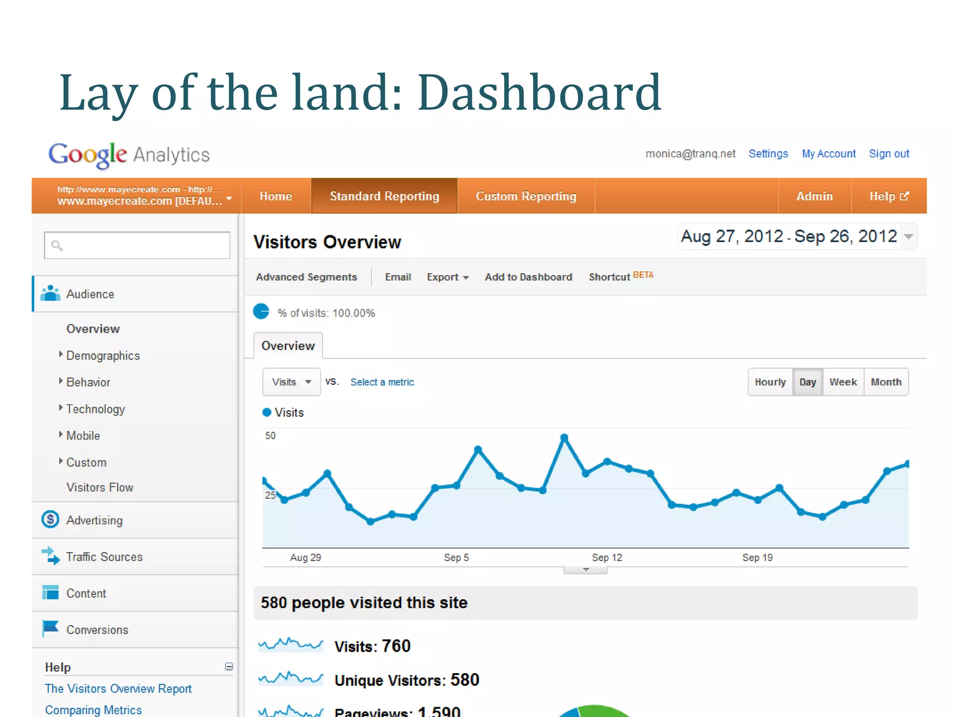
Task: Expand the chart bottom handle arrow
Action: coord(585,570)
